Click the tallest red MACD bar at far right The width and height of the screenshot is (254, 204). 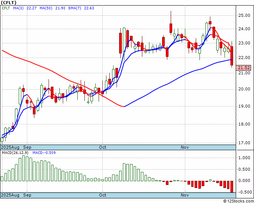click(x=232, y=187)
